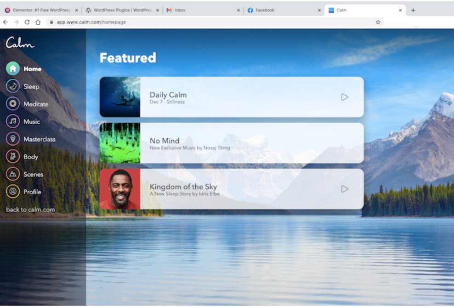Open the Music section label
This screenshot has height=307, width=454.
pos(32,121)
